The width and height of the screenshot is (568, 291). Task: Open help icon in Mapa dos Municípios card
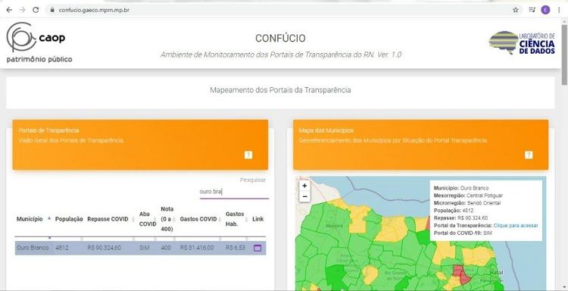point(529,155)
